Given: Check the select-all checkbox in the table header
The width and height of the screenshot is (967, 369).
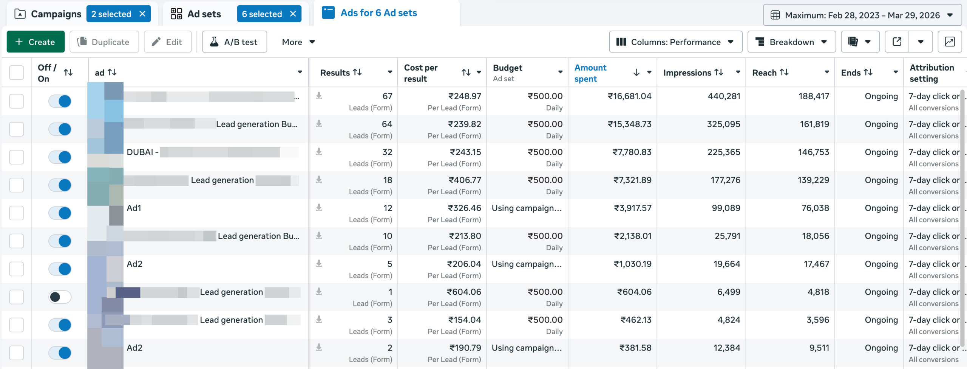Looking at the screenshot, I should (16, 72).
